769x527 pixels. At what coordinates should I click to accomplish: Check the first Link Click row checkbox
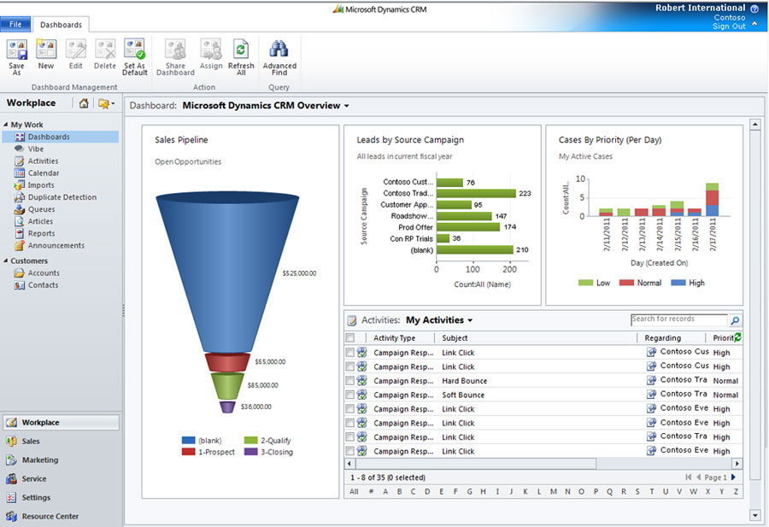coord(350,352)
